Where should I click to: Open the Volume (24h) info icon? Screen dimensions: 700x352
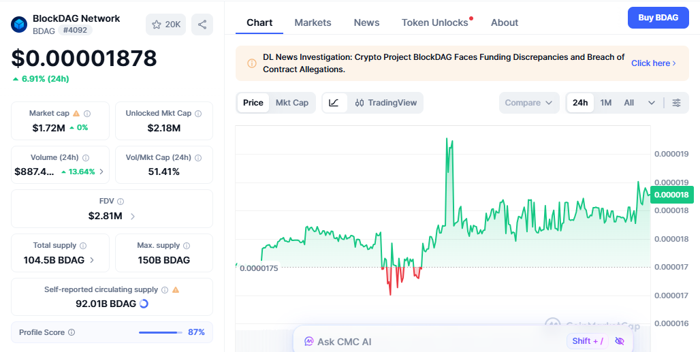[86, 158]
